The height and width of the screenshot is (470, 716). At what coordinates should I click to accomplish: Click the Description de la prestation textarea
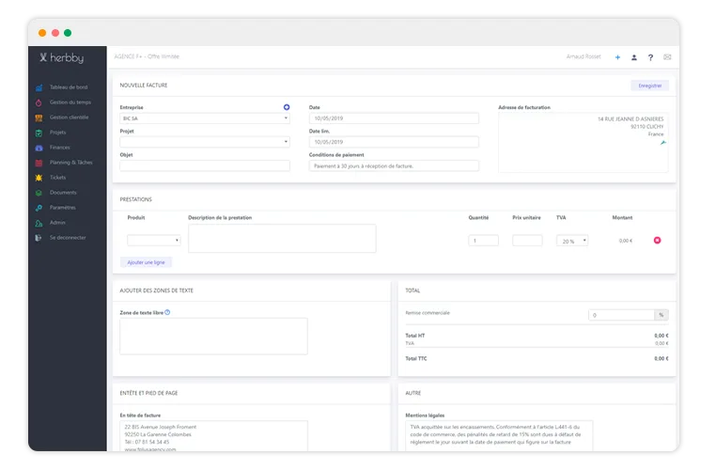tap(282, 239)
